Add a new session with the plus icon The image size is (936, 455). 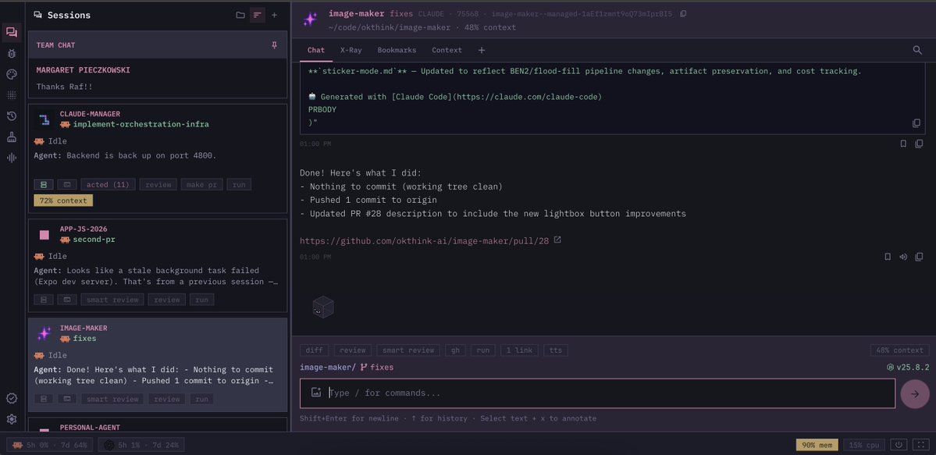[x=275, y=15]
